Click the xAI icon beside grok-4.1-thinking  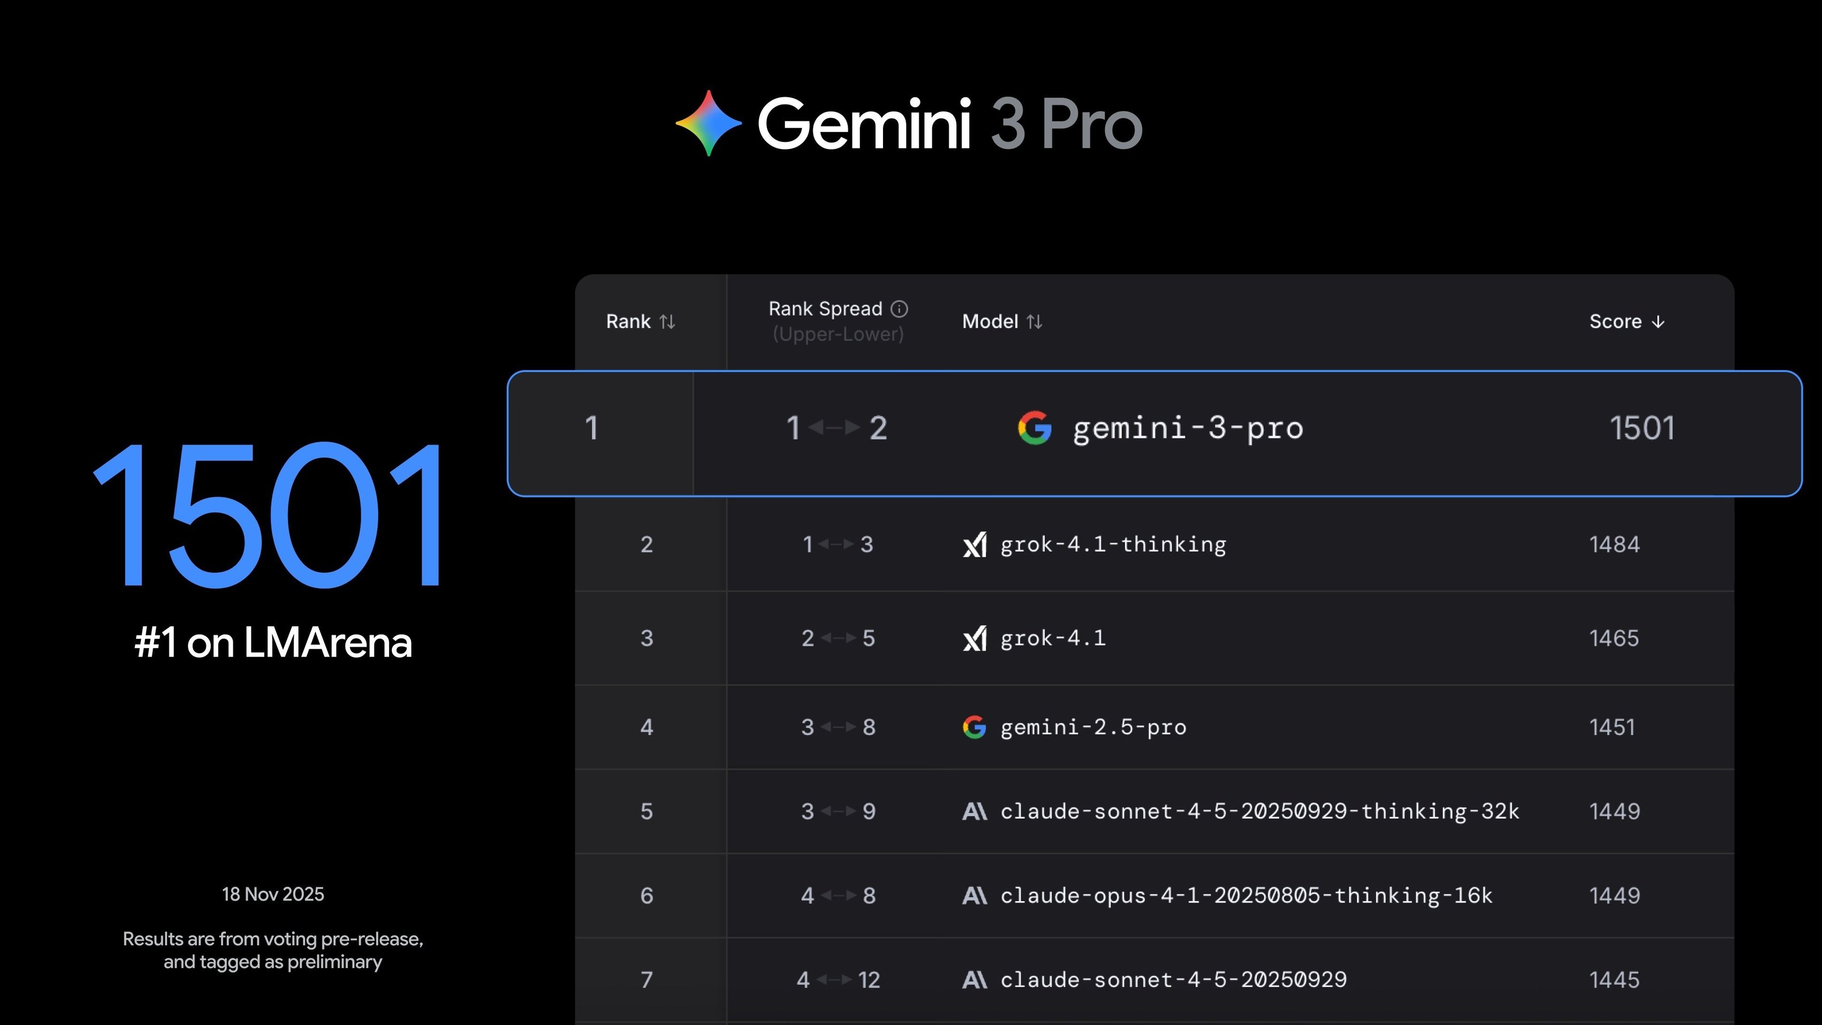(975, 544)
